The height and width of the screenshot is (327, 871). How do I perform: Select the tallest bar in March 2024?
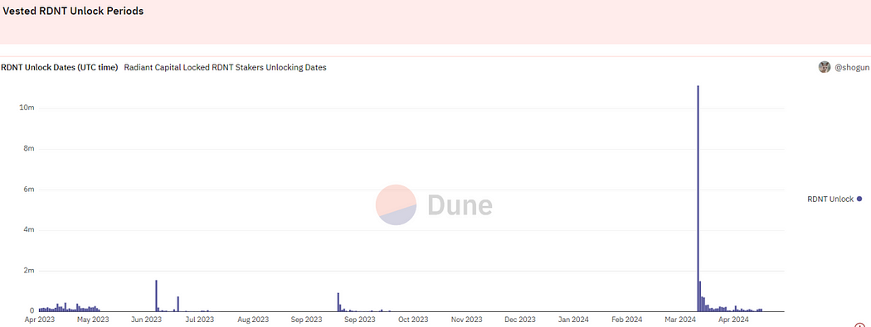point(698,199)
